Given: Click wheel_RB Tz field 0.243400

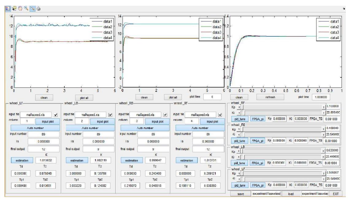Looking at the screenshot, I should pyautogui.click(x=155, y=173).
